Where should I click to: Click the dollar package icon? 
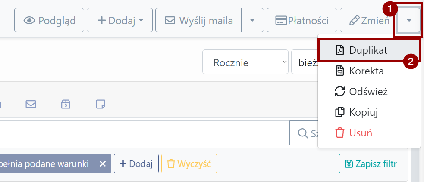click(x=66, y=104)
